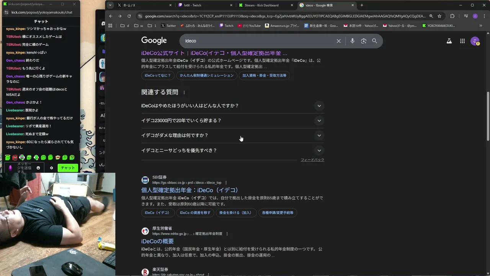This screenshot has width=490, height=276.
Task: Open 個人型確定拠出年金：iDeCo SBI link
Action: pos(190,190)
